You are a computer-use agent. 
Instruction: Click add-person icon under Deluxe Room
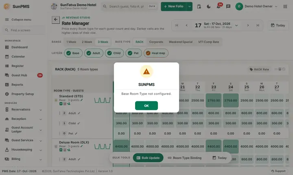(x=69, y=150)
